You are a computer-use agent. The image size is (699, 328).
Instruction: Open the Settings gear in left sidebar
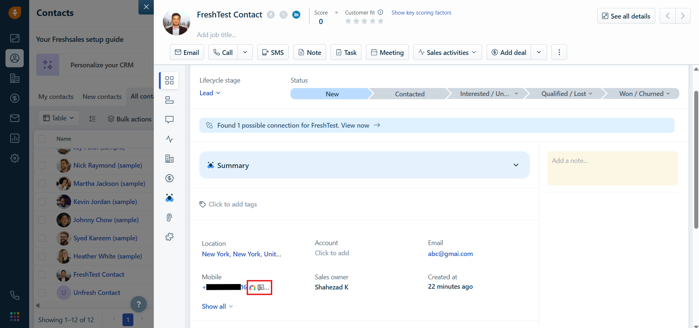pyautogui.click(x=15, y=158)
